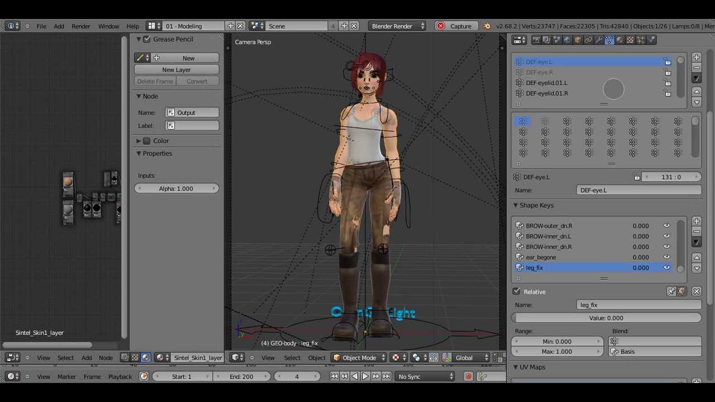Play animation in reverse

[x=355, y=376]
